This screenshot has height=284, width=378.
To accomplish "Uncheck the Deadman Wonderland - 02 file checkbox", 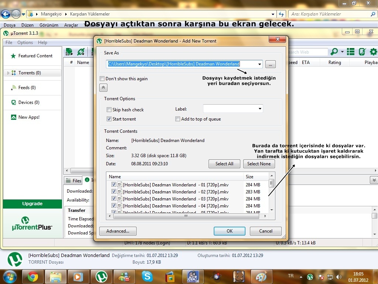I will pos(114,192).
